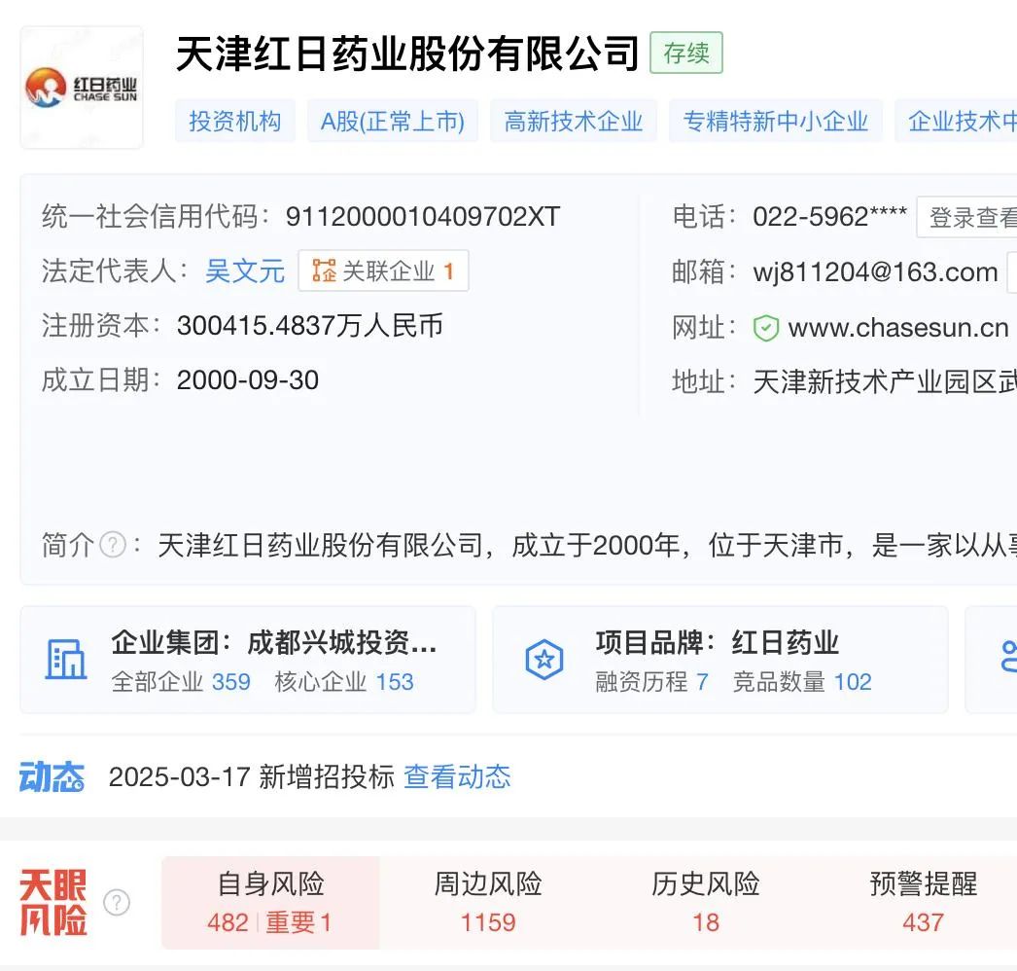1017x971 pixels.
Task: Click the 查看动态 link
Action: (457, 777)
